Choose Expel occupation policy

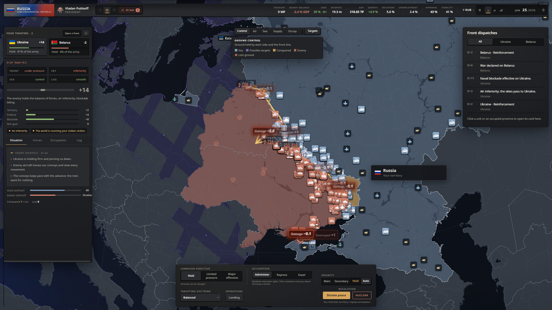pyautogui.click(x=302, y=275)
